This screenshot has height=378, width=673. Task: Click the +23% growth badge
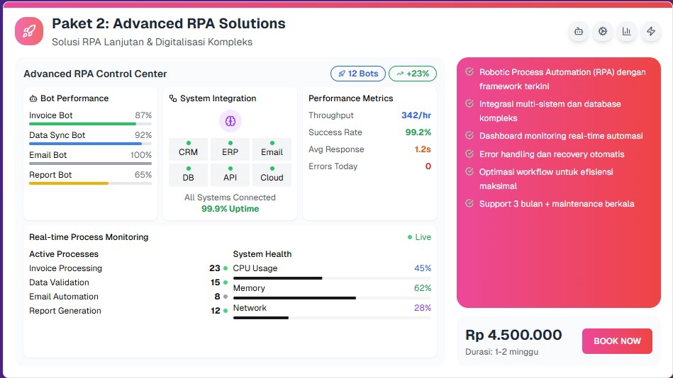click(x=413, y=74)
